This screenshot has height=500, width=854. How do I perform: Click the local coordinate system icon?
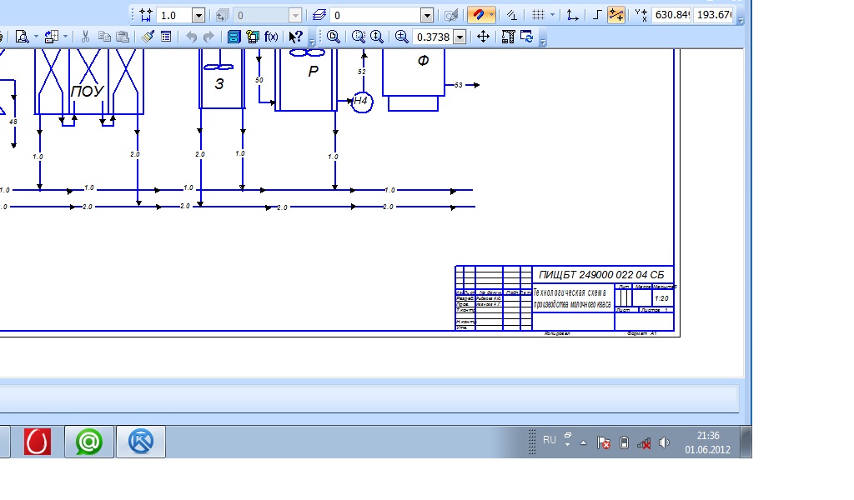click(x=572, y=15)
